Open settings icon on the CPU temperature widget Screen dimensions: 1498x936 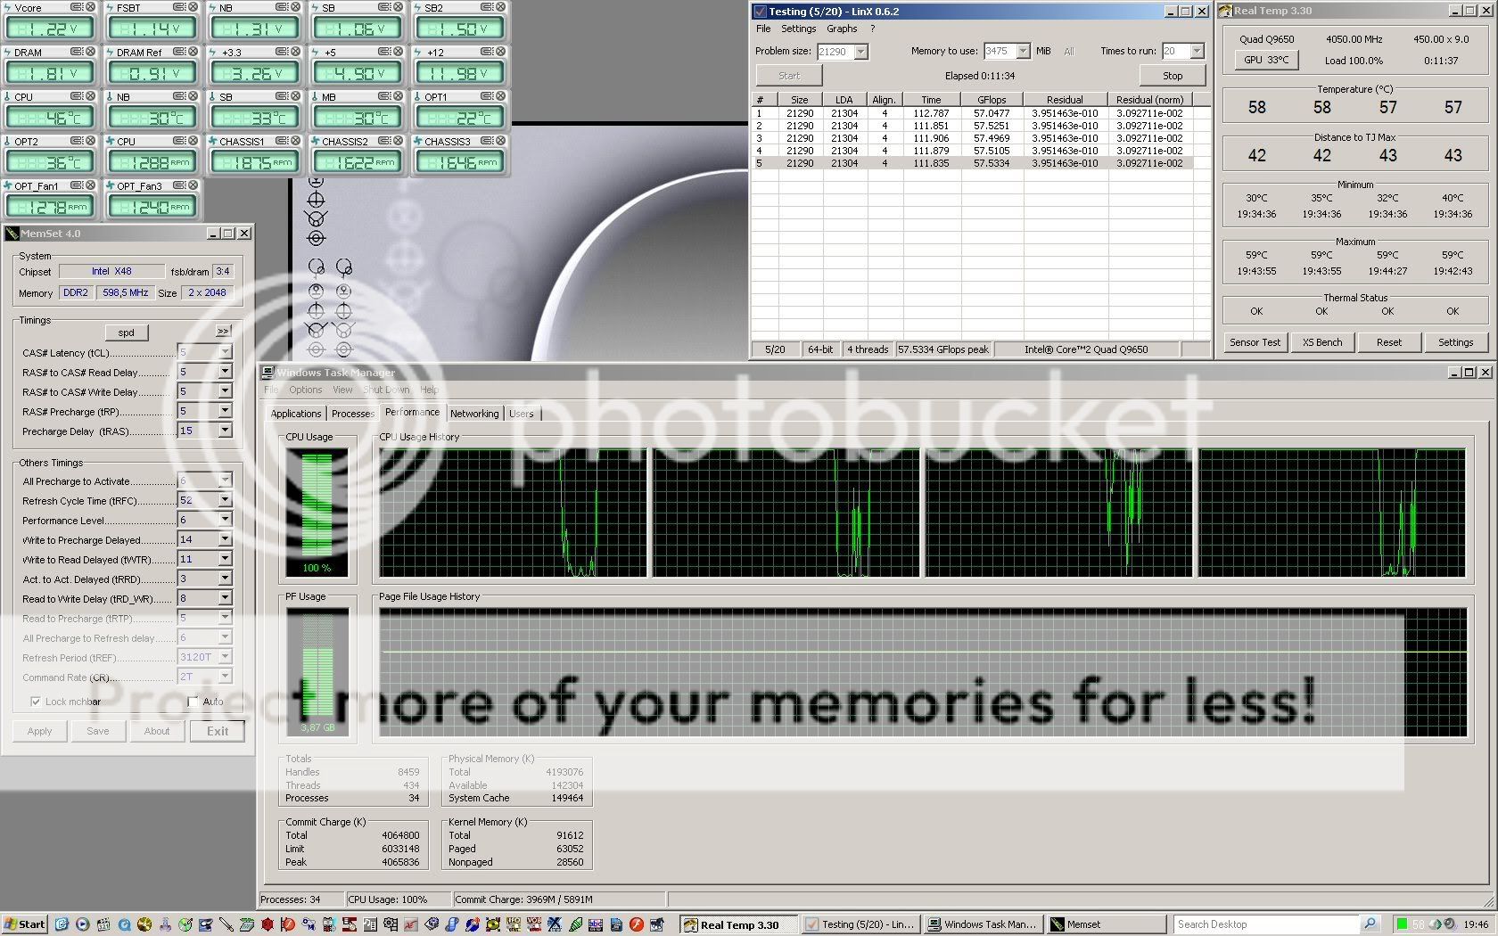click(x=77, y=96)
